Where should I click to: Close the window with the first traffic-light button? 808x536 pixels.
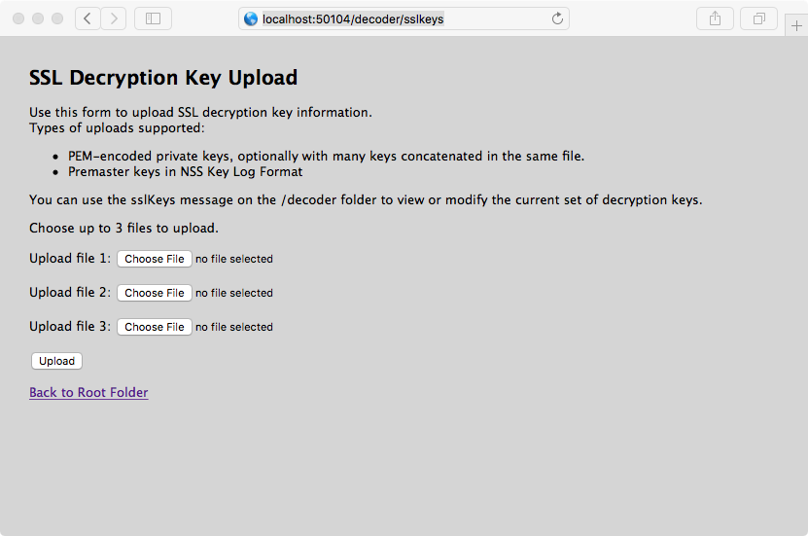click(18, 18)
